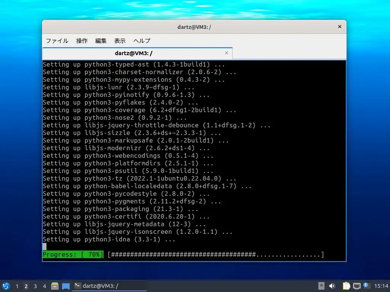Select the dartz@VM3 terminal taskbar button

(109, 286)
